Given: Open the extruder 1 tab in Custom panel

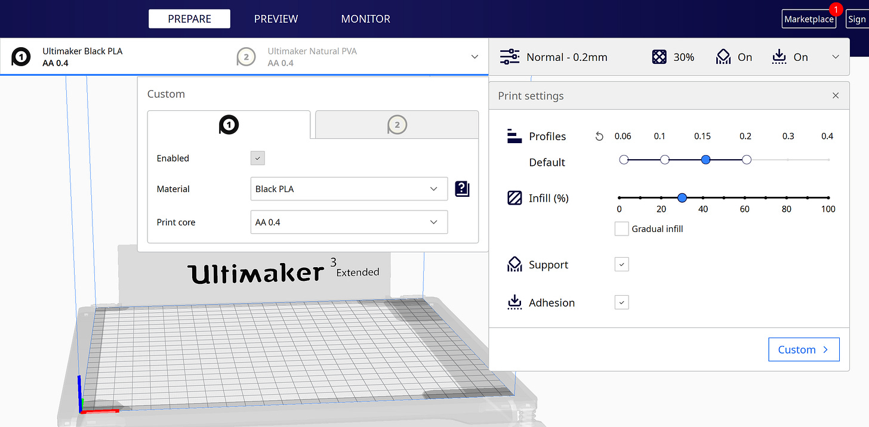Looking at the screenshot, I should tap(229, 125).
